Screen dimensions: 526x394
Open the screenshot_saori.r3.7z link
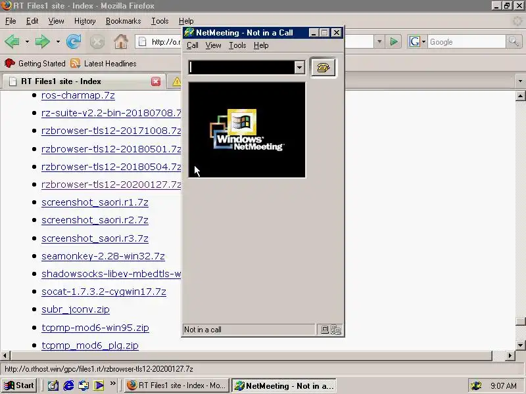tap(95, 238)
